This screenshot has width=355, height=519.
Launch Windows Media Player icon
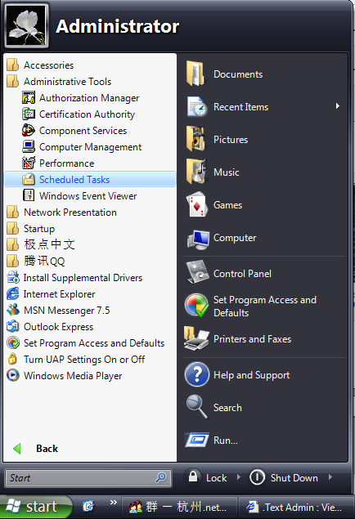click(x=13, y=375)
